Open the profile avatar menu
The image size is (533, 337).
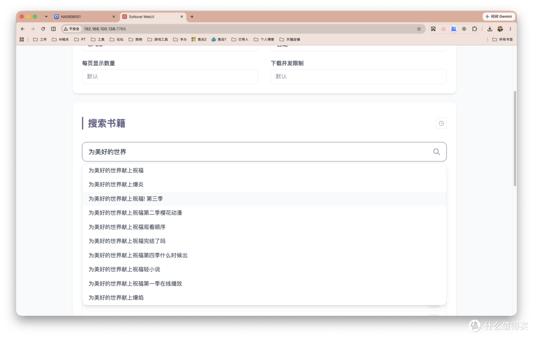(x=500, y=29)
